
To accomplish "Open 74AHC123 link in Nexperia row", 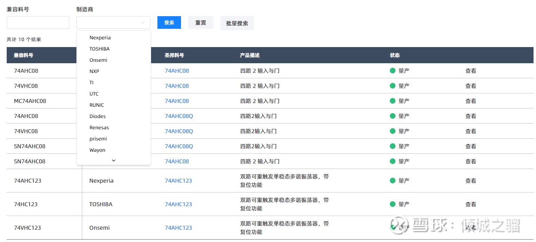I will coord(178,181).
